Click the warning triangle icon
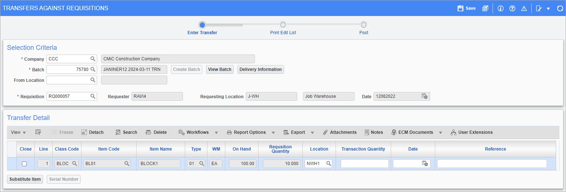Image resolution: width=566 pixels, height=192 pixels. tap(524, 8)
